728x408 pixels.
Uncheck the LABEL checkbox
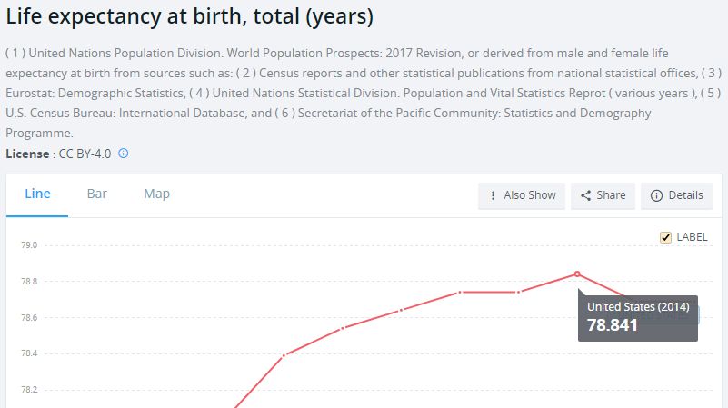pyautogui.click(x=665, y=238)
